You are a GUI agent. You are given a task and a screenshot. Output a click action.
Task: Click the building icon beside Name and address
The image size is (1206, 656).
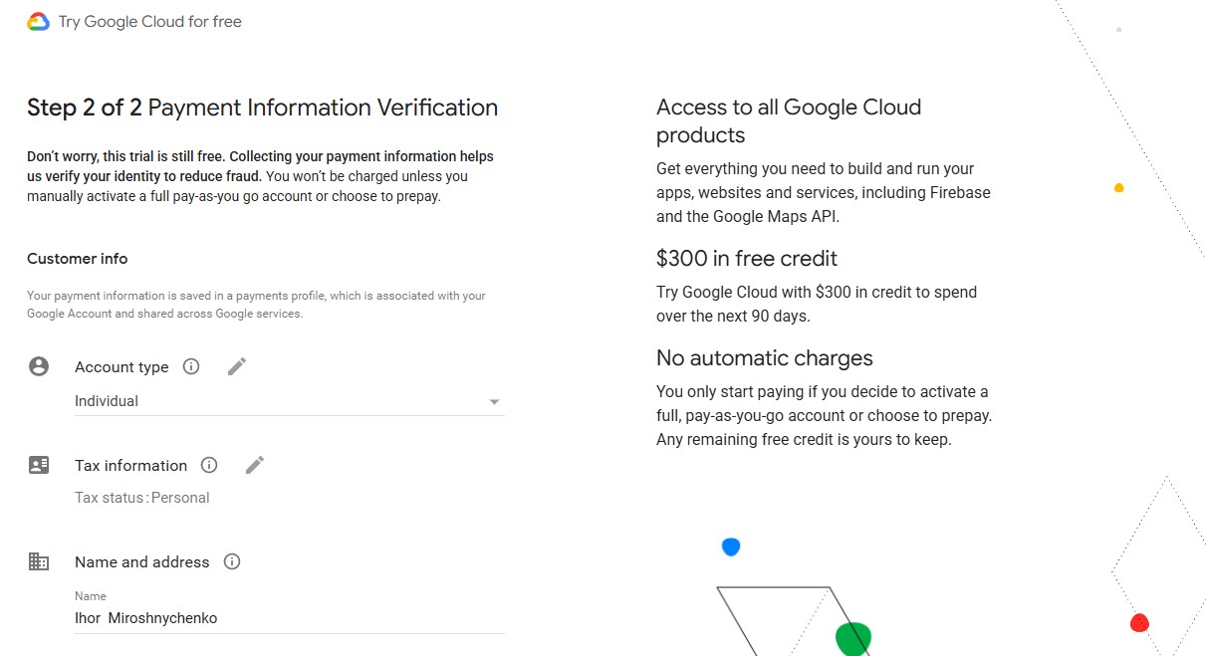click(x=38, y=560)
